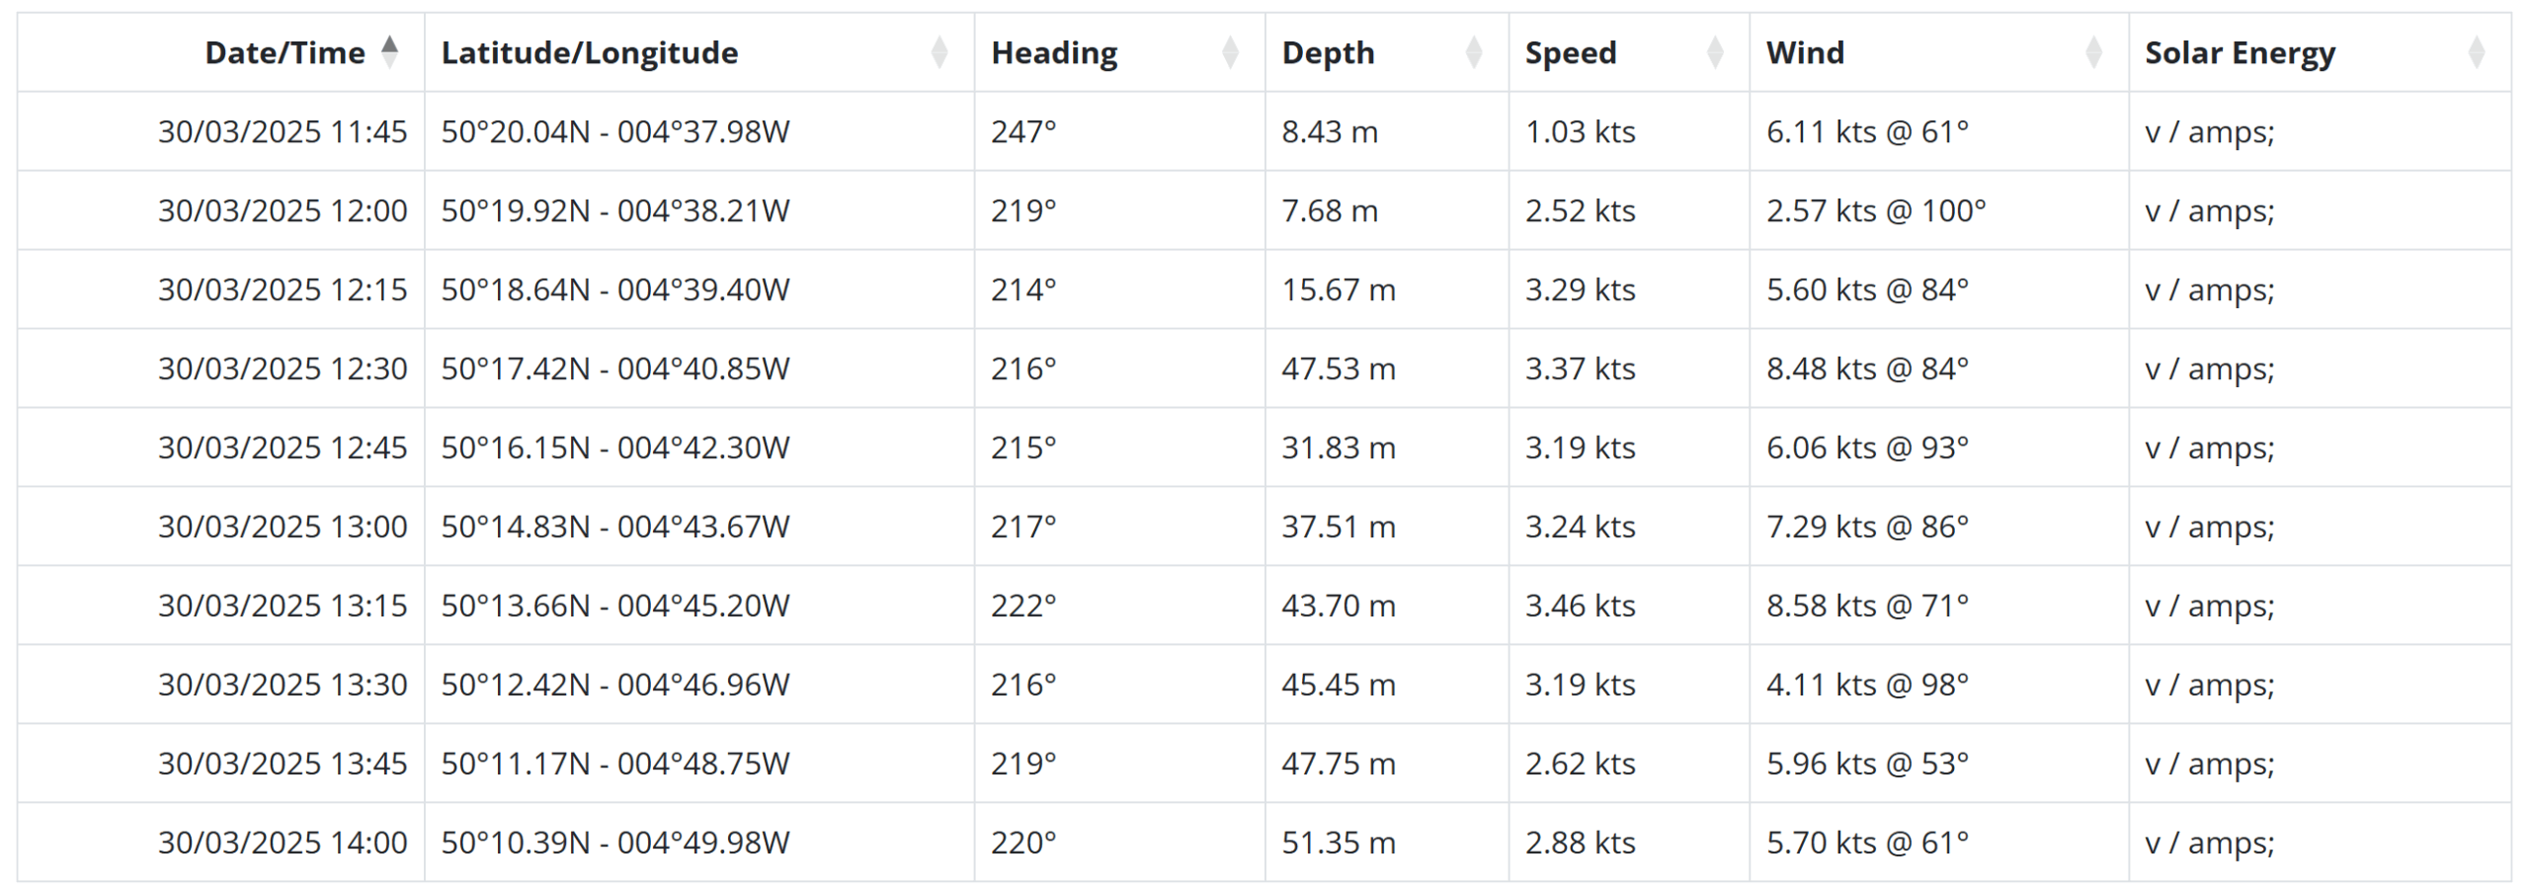
Task: Sort table by Date/Time header
Action: 285,52
